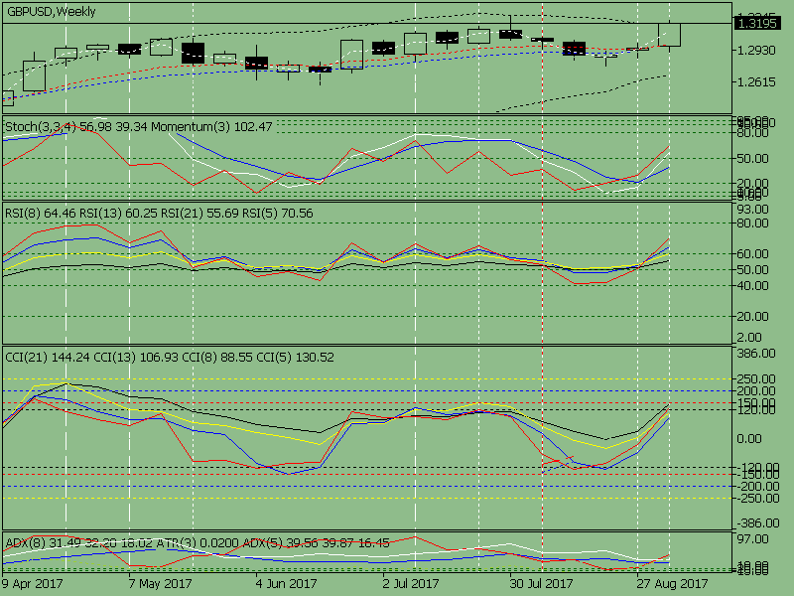Click the RSI(5) 70.56 label
794x596 pixels.
278,214
